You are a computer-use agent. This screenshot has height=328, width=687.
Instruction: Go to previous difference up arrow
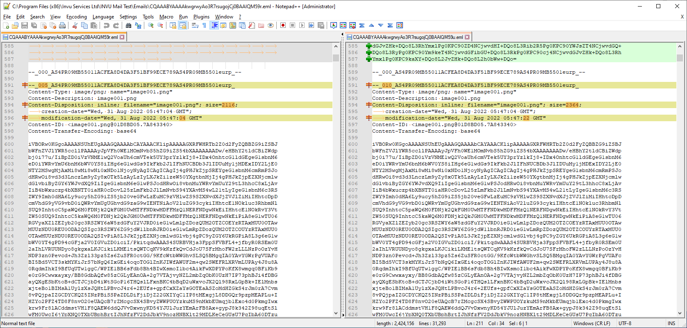[x=371, y=25]
